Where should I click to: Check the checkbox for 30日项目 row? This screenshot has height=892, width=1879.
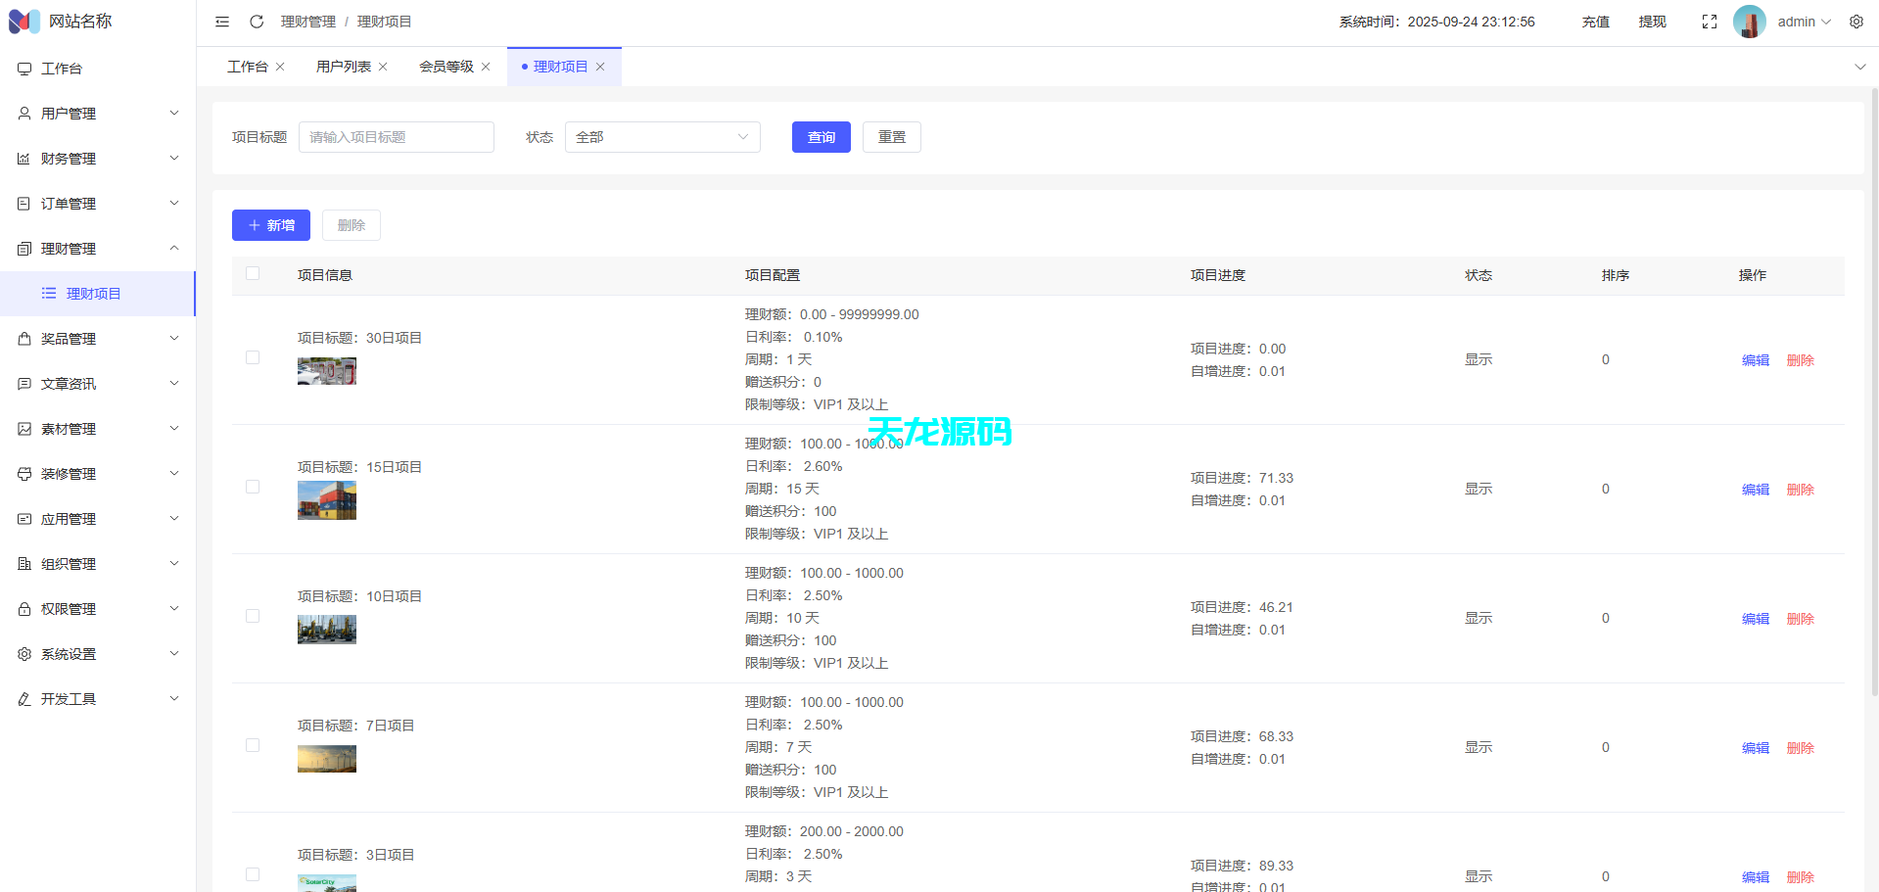[x=252, y=357]
